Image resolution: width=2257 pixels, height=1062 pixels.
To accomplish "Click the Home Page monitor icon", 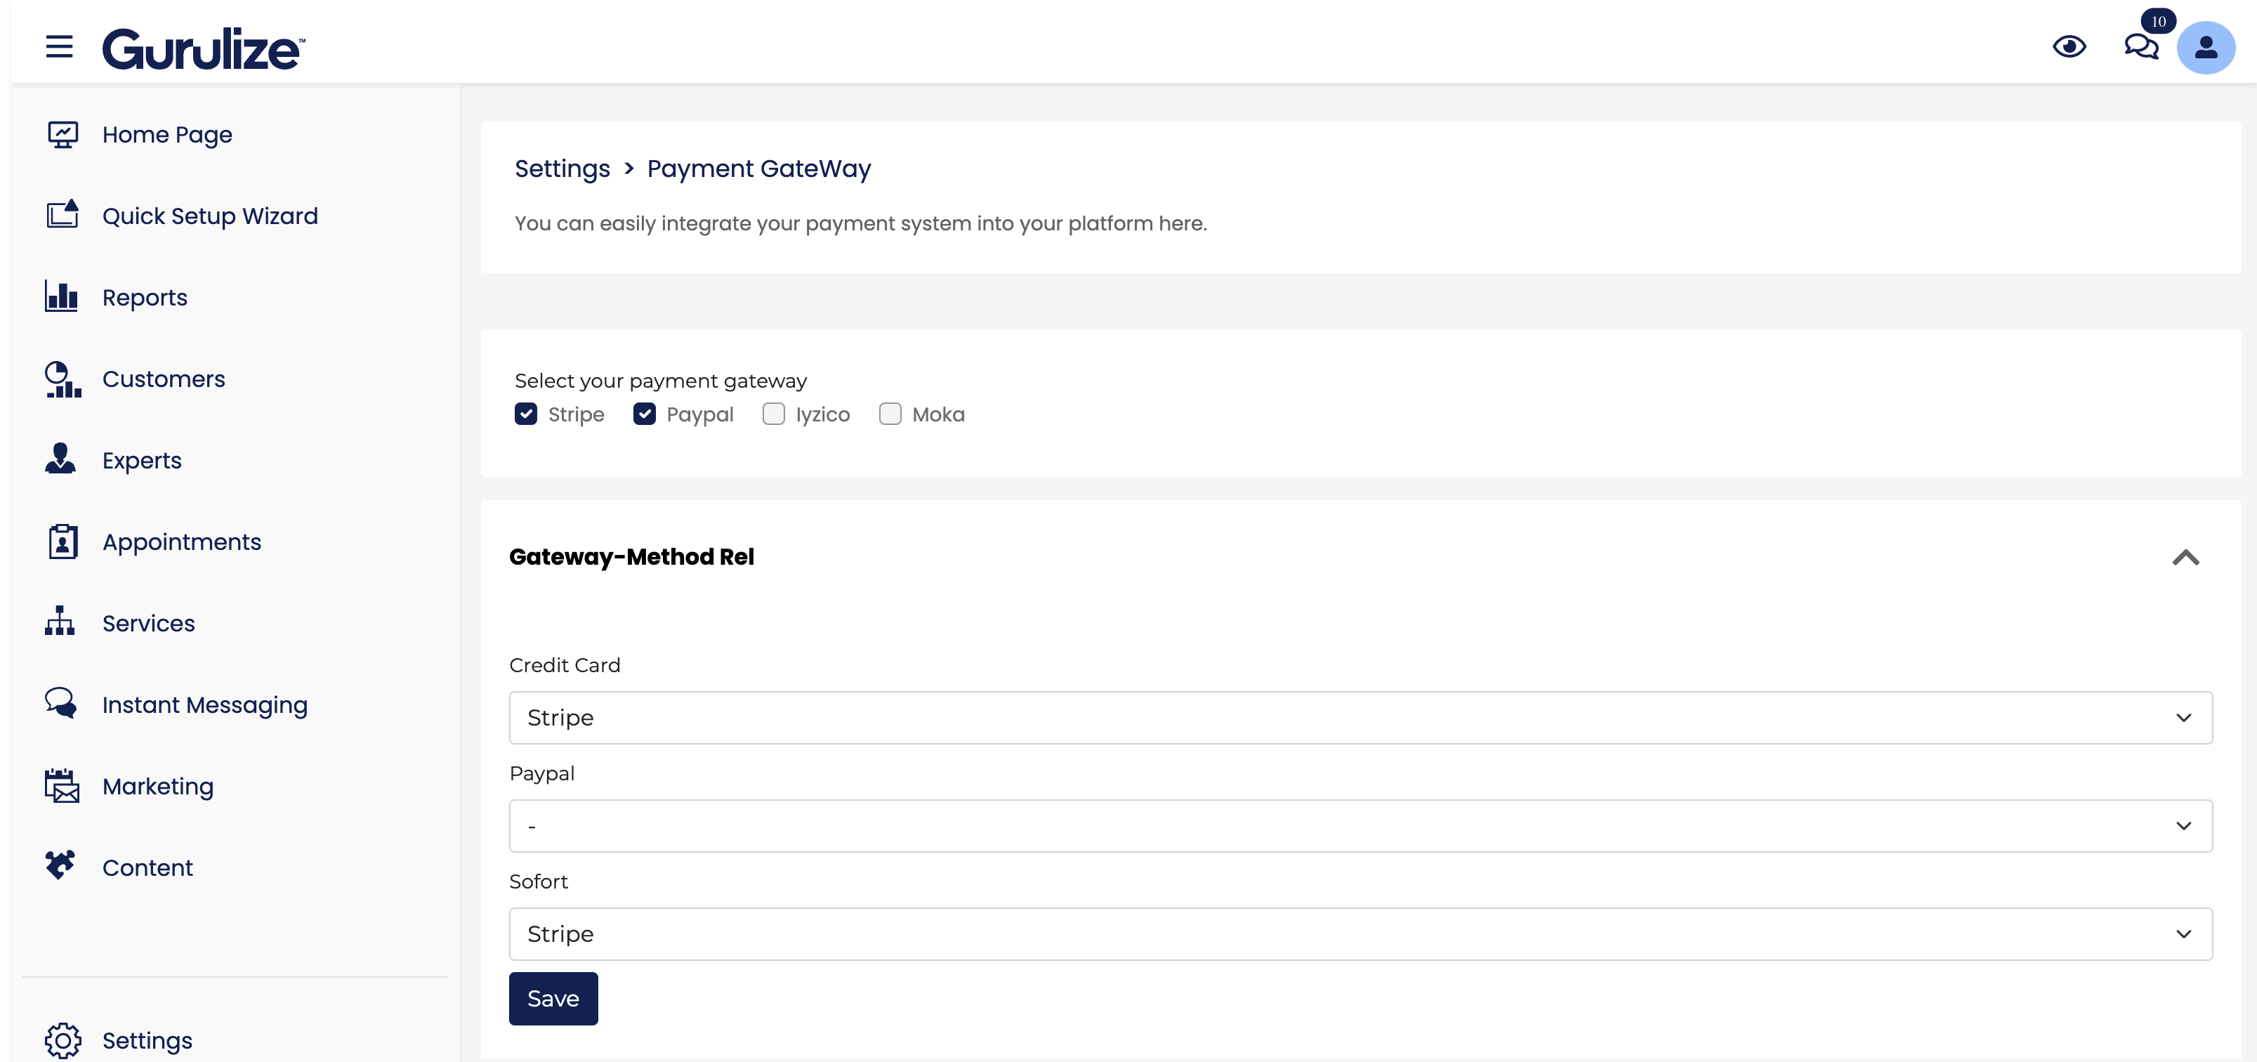I will coord(62,135).
